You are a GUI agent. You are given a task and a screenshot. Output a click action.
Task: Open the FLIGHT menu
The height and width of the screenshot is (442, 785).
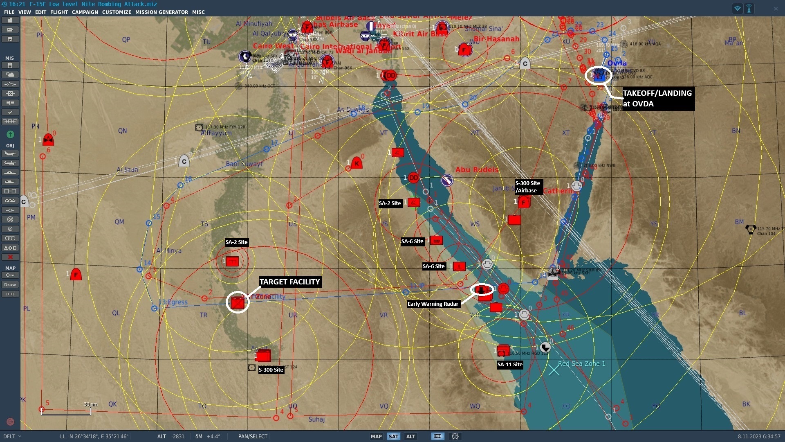point(59,12)
